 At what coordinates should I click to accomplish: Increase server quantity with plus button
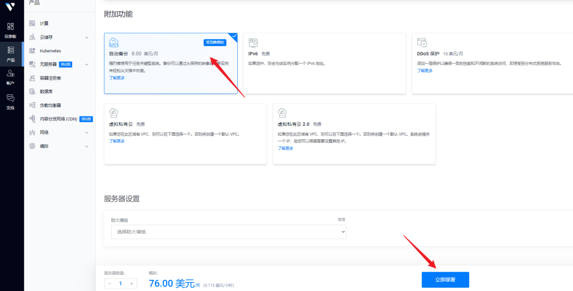pos(131,284)
